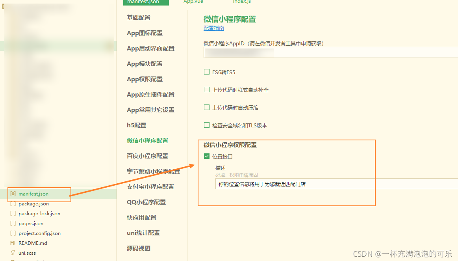Enable 检查安全域名和TLS版本 checkbox
The height and width of the screenshot is (261, 458).
(207, 125)
